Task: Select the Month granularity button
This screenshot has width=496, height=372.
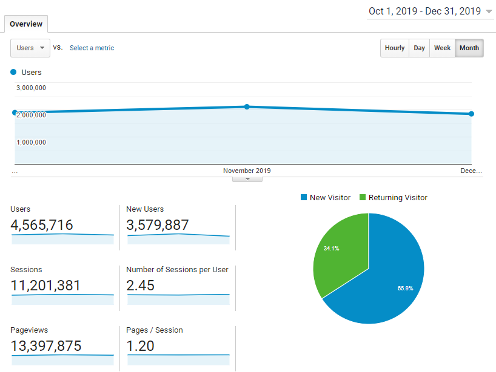Action: coord(469,48)
